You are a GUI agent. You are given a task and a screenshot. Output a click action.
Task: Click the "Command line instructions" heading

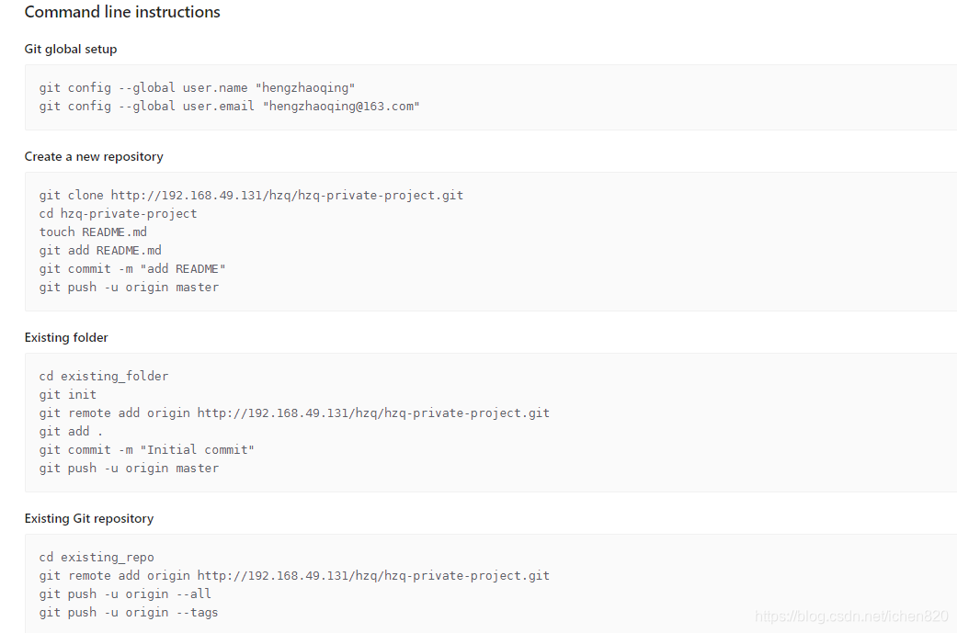[x=122, y=13]
